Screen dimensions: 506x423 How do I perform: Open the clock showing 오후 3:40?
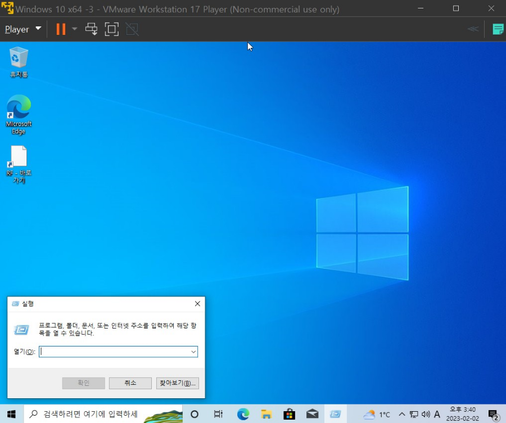(x=463, y=414)
